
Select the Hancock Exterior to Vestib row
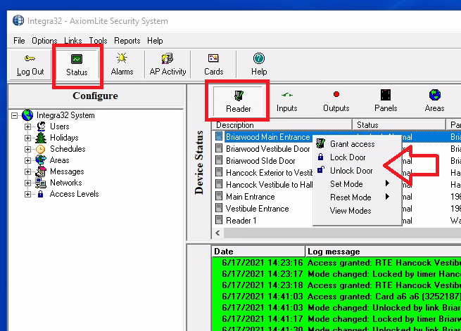click(x=336, y=173)
